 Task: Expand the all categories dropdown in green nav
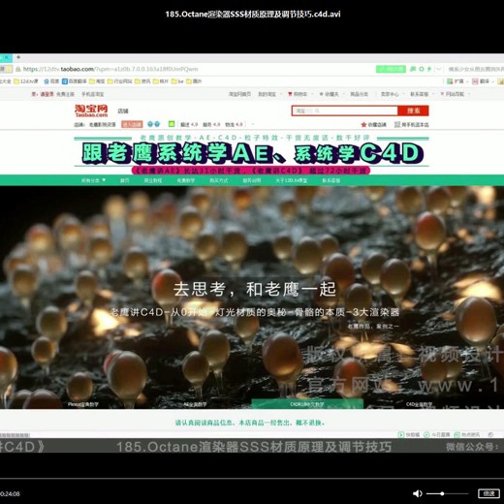(94, 180)
